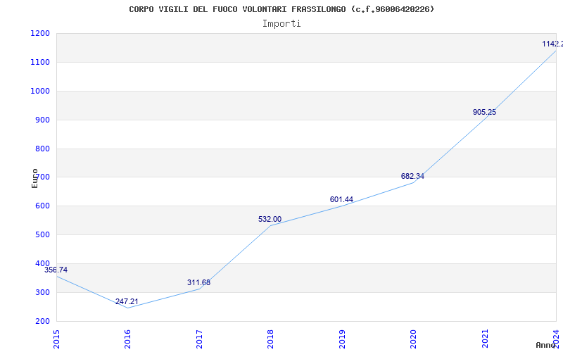Click the 600 y-axis tick label
563x352 pixels.
click(x=42, y=206)
